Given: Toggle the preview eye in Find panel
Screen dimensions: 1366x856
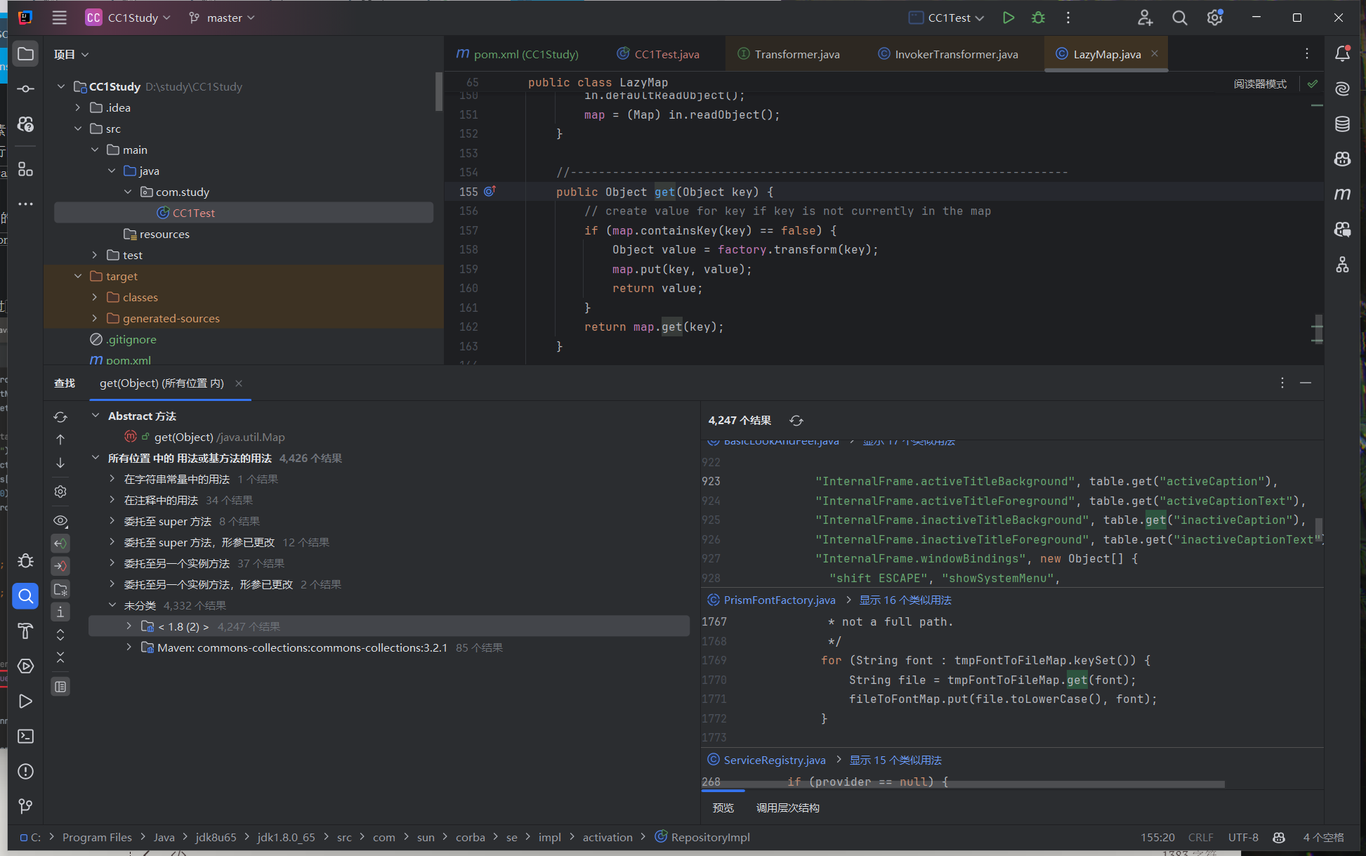Looking at the screenshot, I should tap(61, 521).
